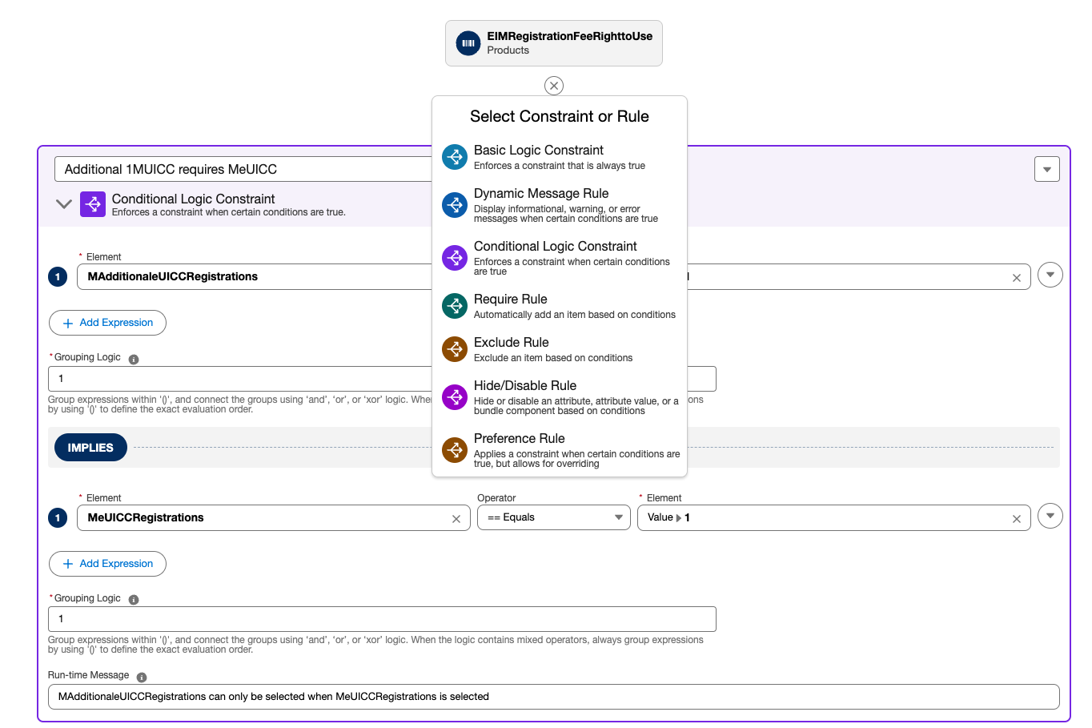
Task: Click the expression number 1 badge in the condition row
Action: [58, 277]
